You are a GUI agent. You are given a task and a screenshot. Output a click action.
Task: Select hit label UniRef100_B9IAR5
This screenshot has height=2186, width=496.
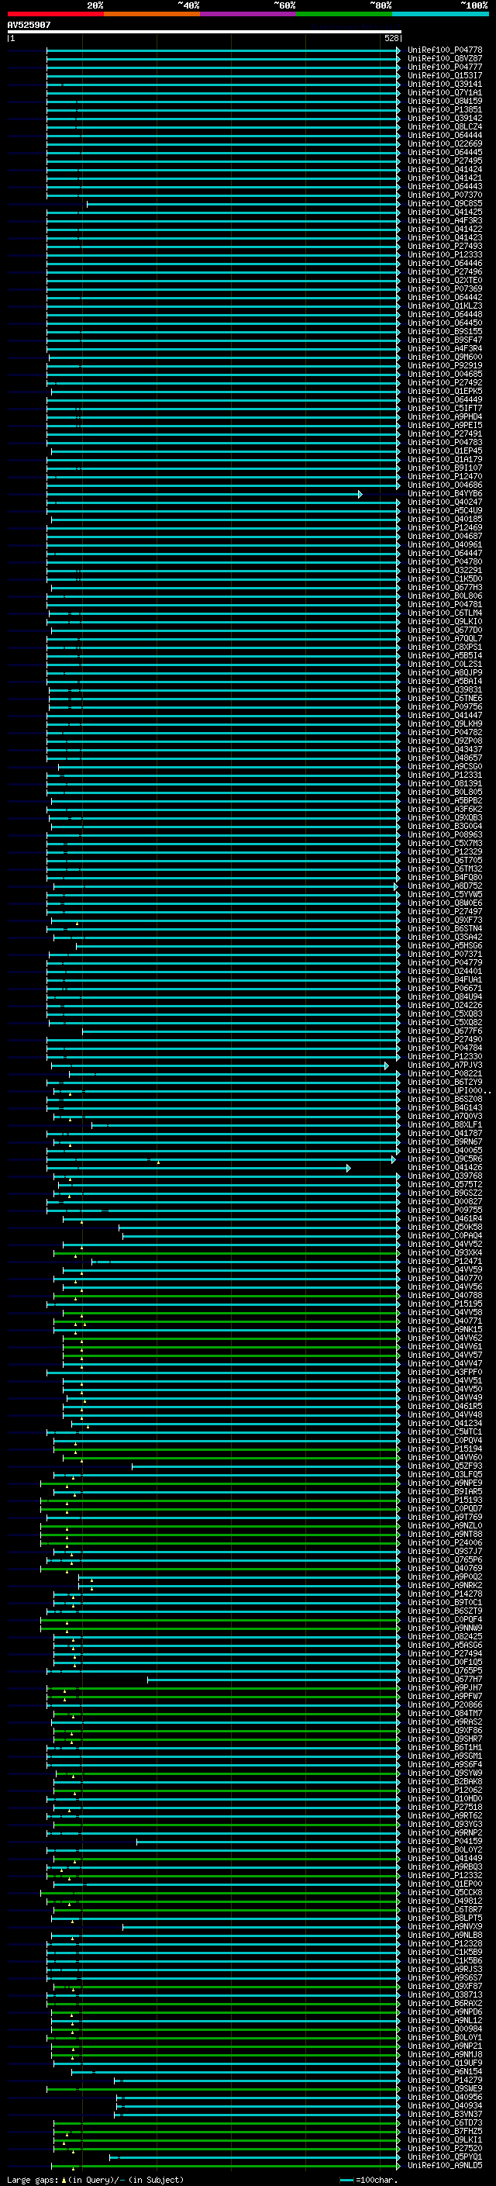(444, 1491)
